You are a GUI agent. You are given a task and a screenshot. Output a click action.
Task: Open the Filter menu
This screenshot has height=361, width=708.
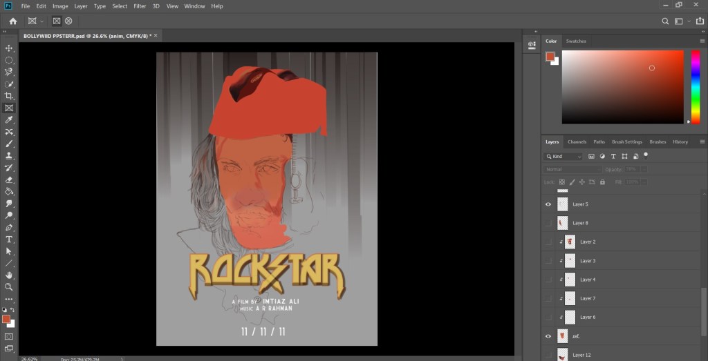140,6
